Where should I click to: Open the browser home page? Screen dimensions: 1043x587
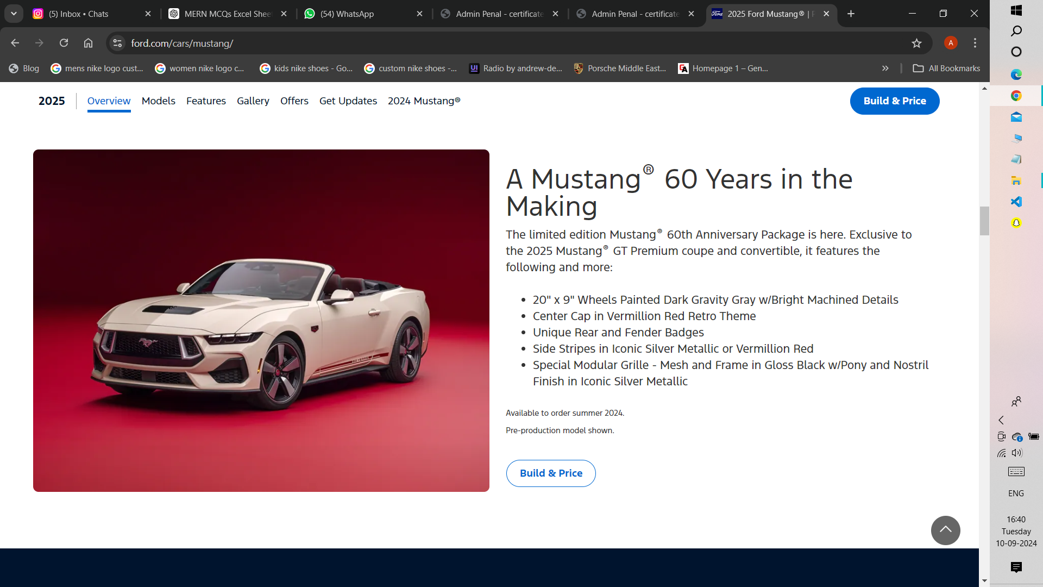88,43
